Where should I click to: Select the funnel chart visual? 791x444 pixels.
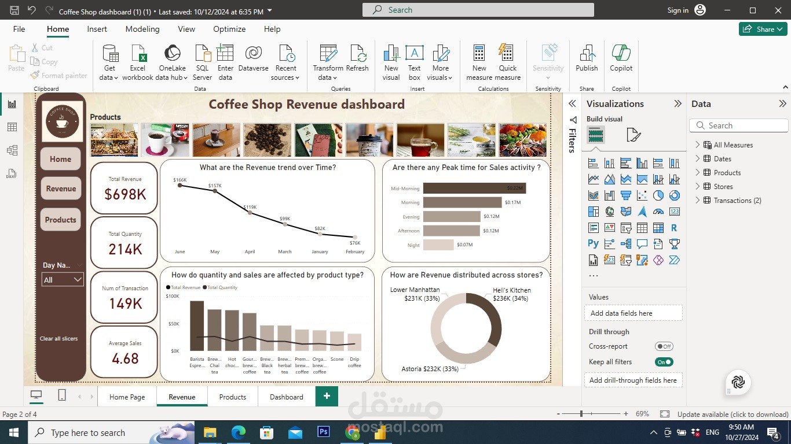625,195
